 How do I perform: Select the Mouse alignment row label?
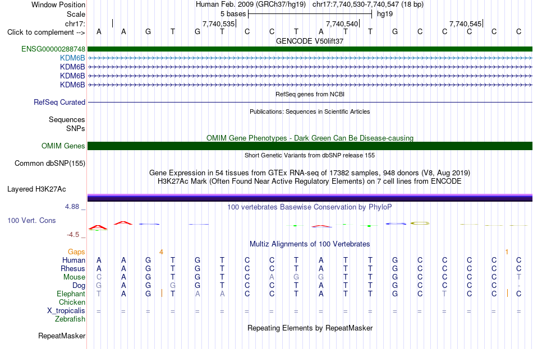(74, 277)
